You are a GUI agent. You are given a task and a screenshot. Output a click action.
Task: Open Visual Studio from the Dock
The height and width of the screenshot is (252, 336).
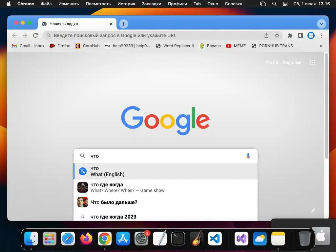click(x=241, y=239)
